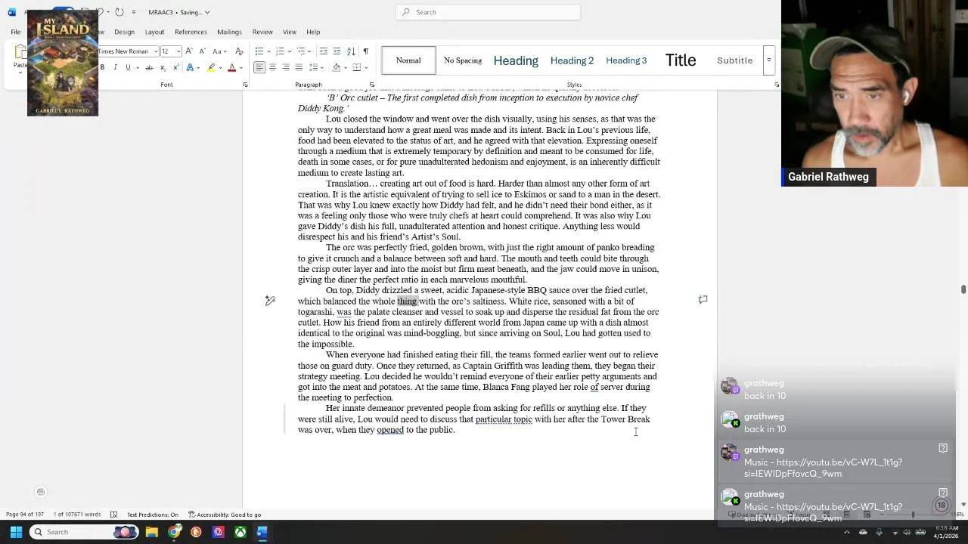Click the word count in the status bar
The width and height of the screenshot is (968, 544).
[x=76, y=515]
